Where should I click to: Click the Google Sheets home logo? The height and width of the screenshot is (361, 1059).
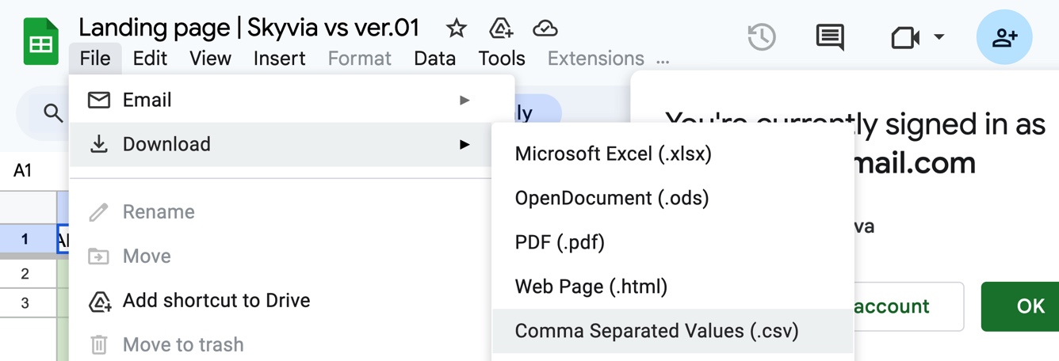point(40,42)
